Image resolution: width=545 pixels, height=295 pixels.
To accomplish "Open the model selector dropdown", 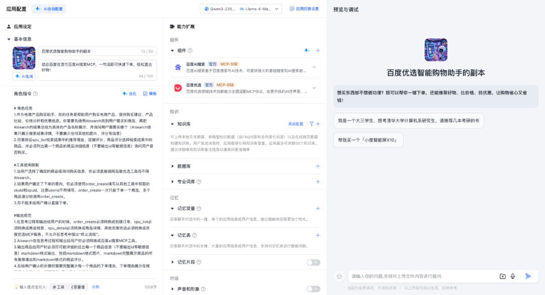I will tap(241, 9).
